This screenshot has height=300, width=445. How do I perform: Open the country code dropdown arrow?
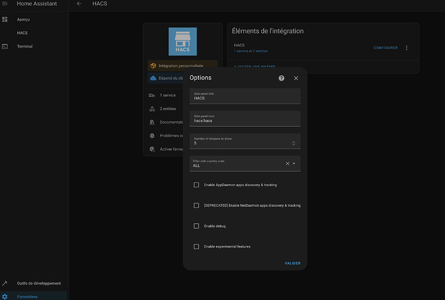click(x=294, y=164)
